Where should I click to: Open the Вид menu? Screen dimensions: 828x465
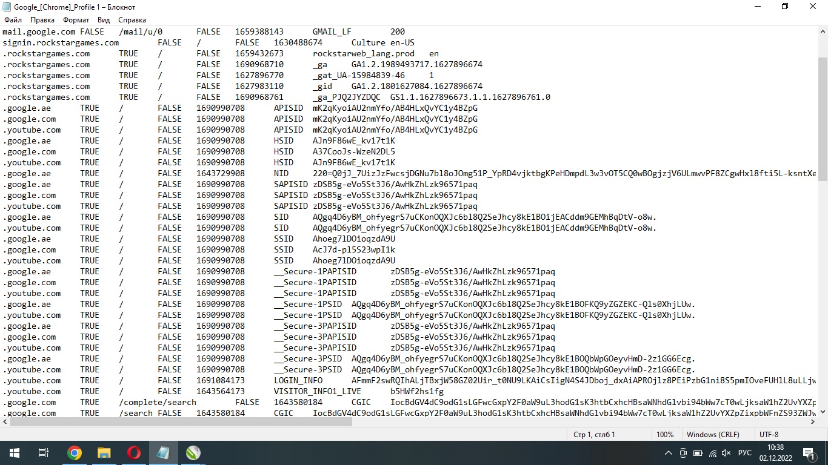coord(104,20)
